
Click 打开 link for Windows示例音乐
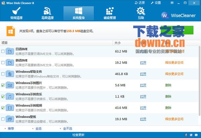coord(143,96)
